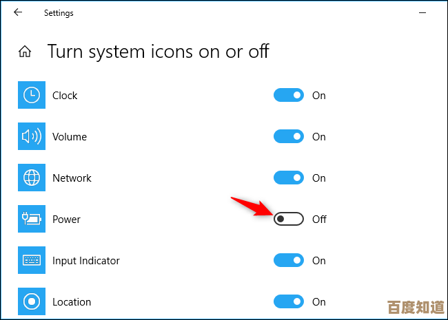Click the Input Indicator keyboard icon
The image size is (448, 320).
[31, 261]
